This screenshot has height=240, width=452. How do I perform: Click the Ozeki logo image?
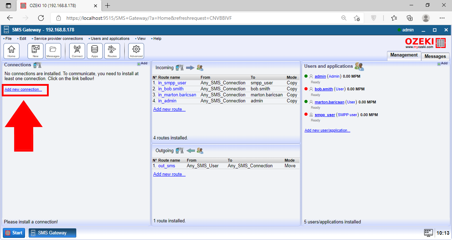426,43
